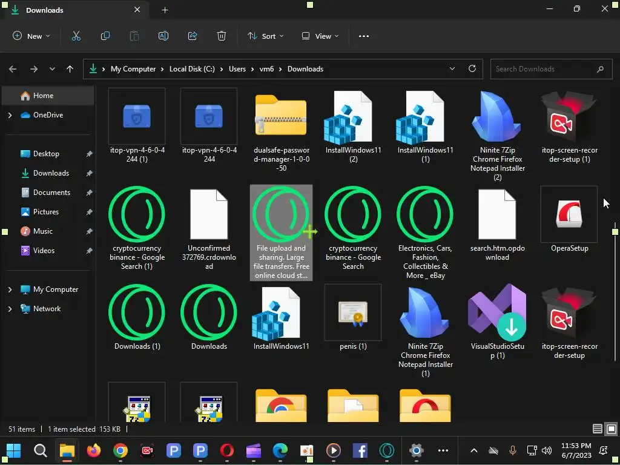This screenshot has height=465, width=620.
Task: Select itop-screen-recorder-setup (1) file
Action: [x=569, y=126]
